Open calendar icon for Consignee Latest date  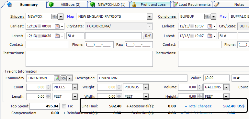pos(210,36)
